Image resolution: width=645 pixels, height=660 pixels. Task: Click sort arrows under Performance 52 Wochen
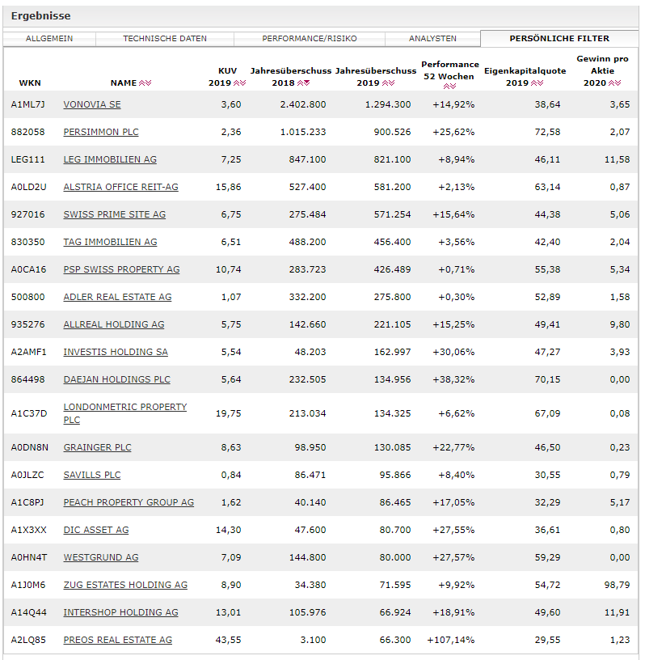click(450, 87)
